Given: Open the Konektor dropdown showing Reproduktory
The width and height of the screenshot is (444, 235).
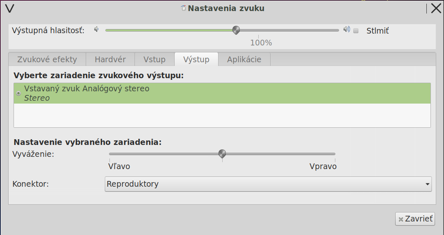Looking at the screenshot, I should coord(268,184).
